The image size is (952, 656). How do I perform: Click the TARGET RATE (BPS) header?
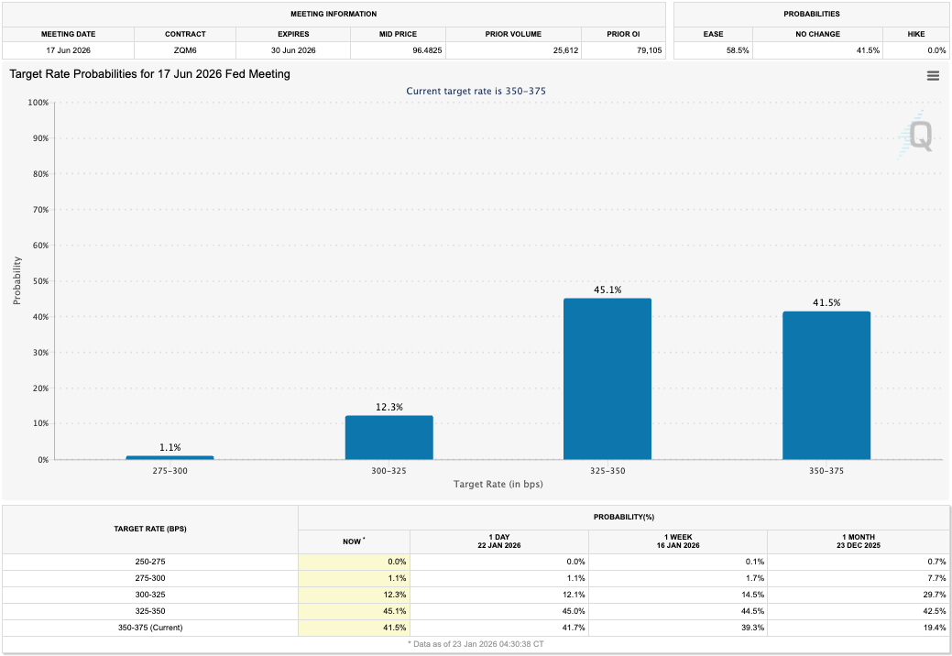[149, 529]
